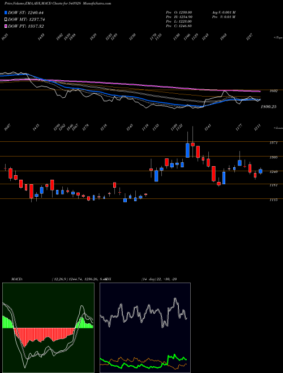Select the 'DOW PT: 1357.32' legend text
Screen dimensions: 283x373
point(25,26)
